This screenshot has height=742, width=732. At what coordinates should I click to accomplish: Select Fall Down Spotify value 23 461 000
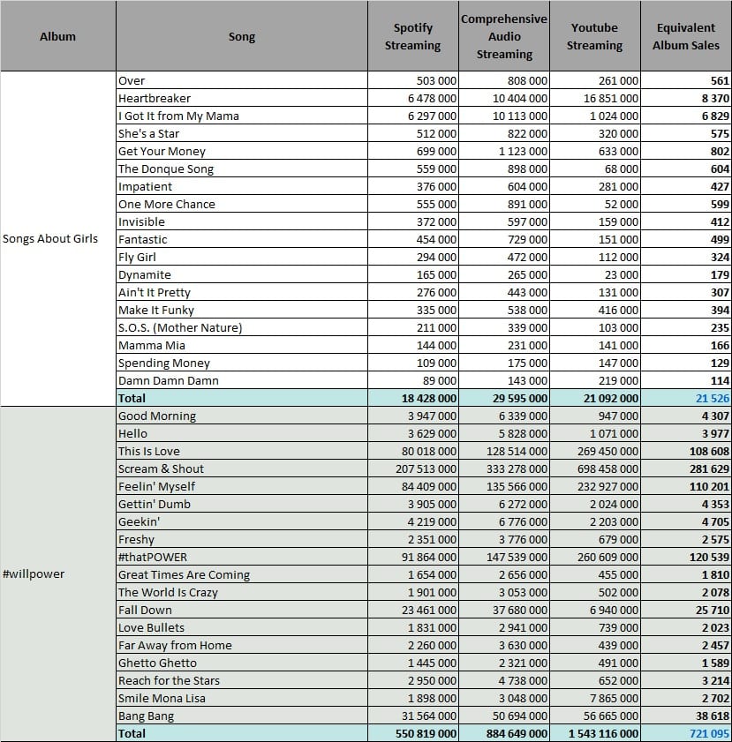pos(413,610)
